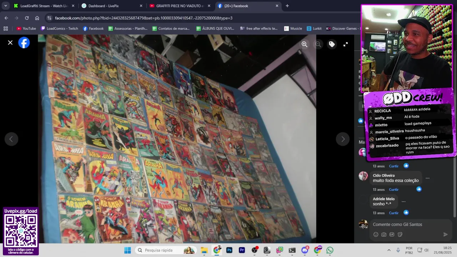The height and width of the screenshot is (257, 457).
Task: Open a new browser tab
Action: [x=287, y=6]
